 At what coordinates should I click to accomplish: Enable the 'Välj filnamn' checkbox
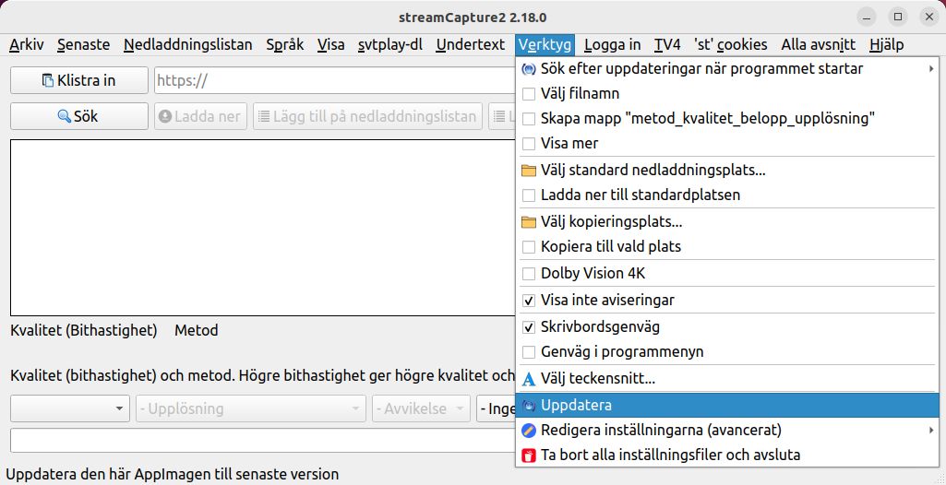click(x=529, y=94)
